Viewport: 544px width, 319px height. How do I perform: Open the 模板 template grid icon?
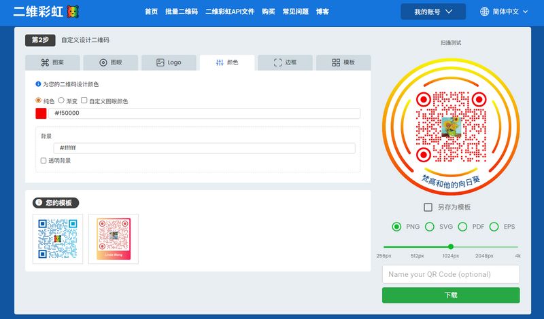point(336,62)
